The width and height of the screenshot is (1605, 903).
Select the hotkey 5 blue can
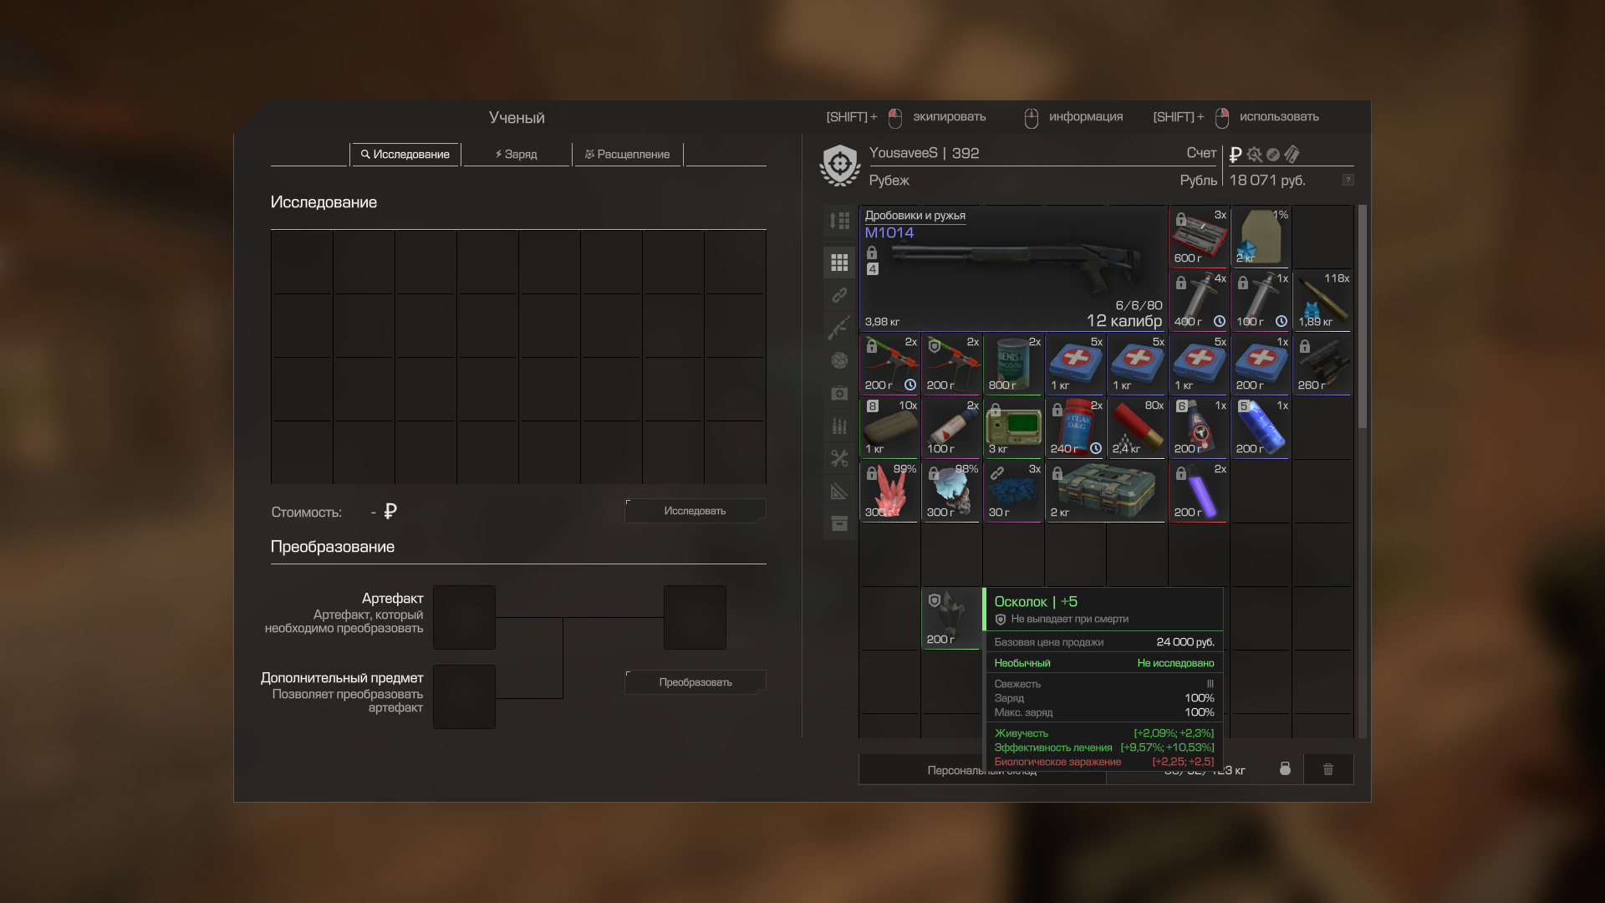[1261, 427]
